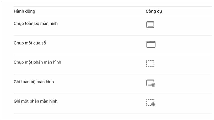This screenshot has width=214, height=120.
Task: Click record dot on dashed Record Portion icon
Action: 153,104
